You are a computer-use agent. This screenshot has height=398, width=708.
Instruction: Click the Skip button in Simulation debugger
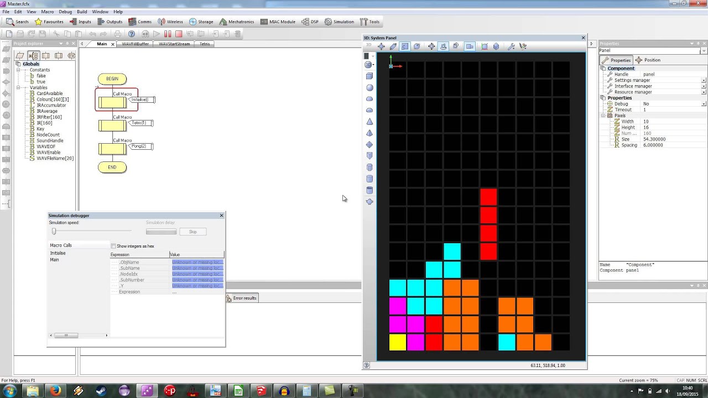click(x=192, y=232)
